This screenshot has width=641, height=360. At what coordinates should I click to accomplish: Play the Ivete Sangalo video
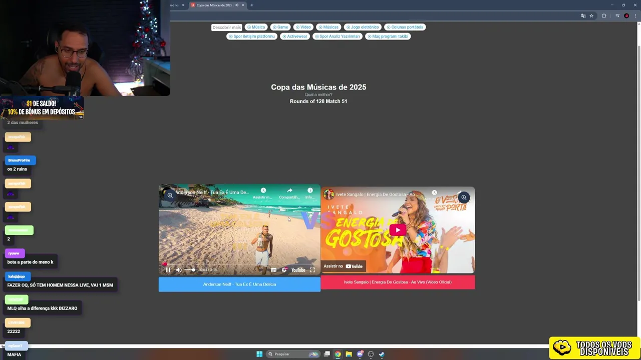(x=398, y=230)
